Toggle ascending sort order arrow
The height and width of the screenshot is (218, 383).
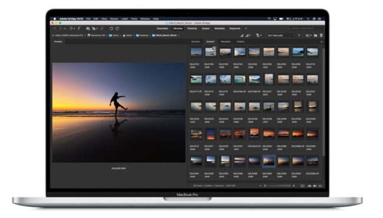(299, 35)
